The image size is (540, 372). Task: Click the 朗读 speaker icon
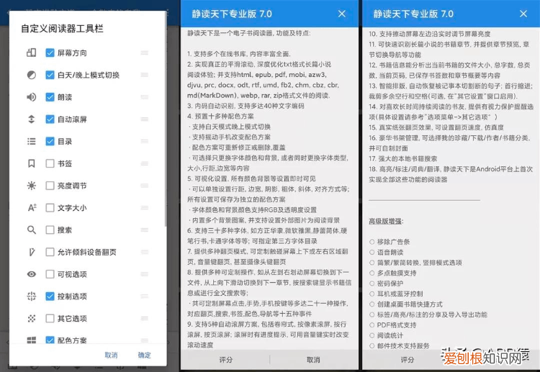(32, 97)
